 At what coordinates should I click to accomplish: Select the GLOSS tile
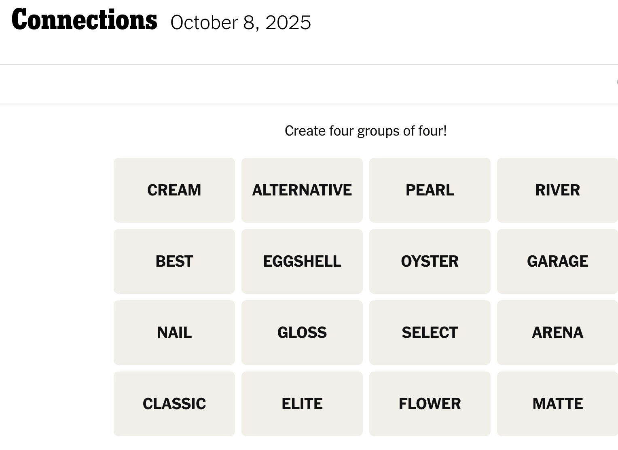pyautogui.click(x=302, y=332)
